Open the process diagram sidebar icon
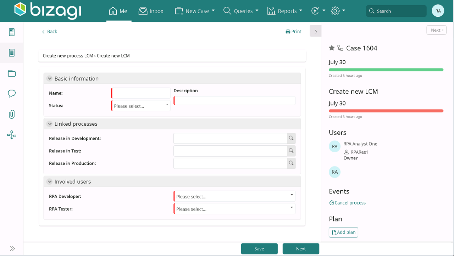This screenshot has width=454, height=256. [12, 135]
